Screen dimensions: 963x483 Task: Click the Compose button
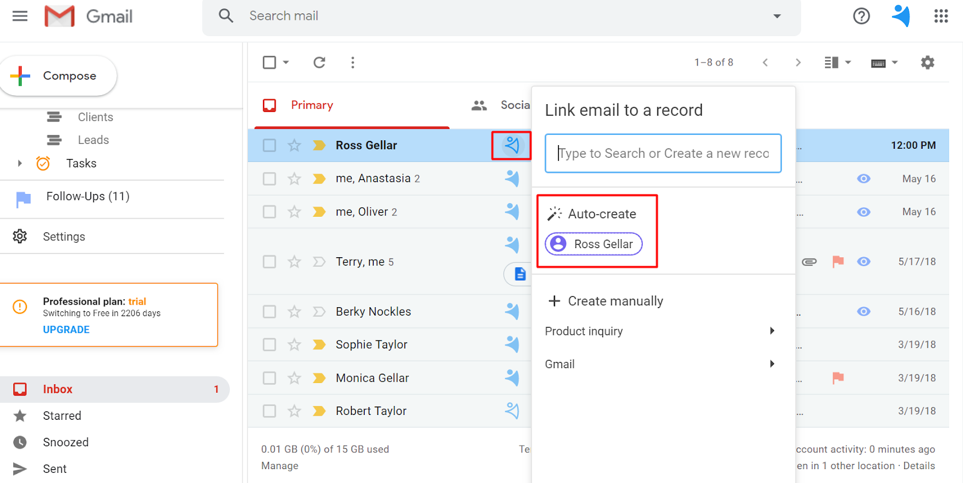point(58,76)
